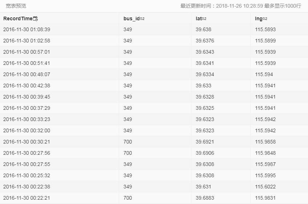Click the numeric type icon beside lat
Viewport: 308px width, 204px height.
pos(204,18)
